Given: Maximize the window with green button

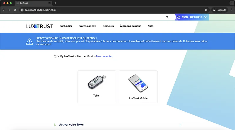Looking at the screenshot, I should pos(11,3).
